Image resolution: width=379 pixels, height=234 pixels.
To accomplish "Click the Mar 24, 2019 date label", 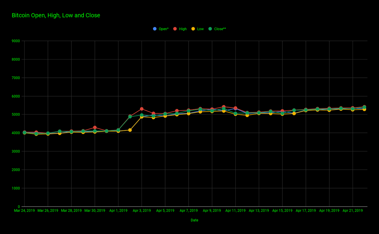I will coord(24,211).
